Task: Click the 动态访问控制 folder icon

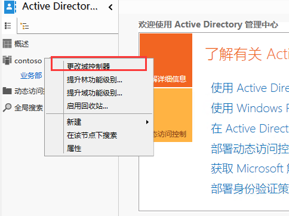Action: pyautogui.click(x=7, y=91)
